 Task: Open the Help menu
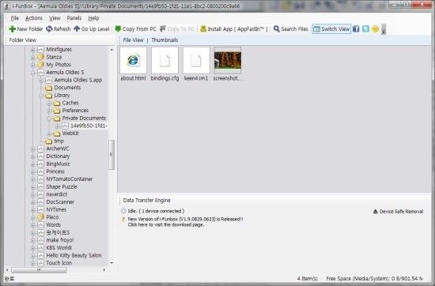coord(93,18)
